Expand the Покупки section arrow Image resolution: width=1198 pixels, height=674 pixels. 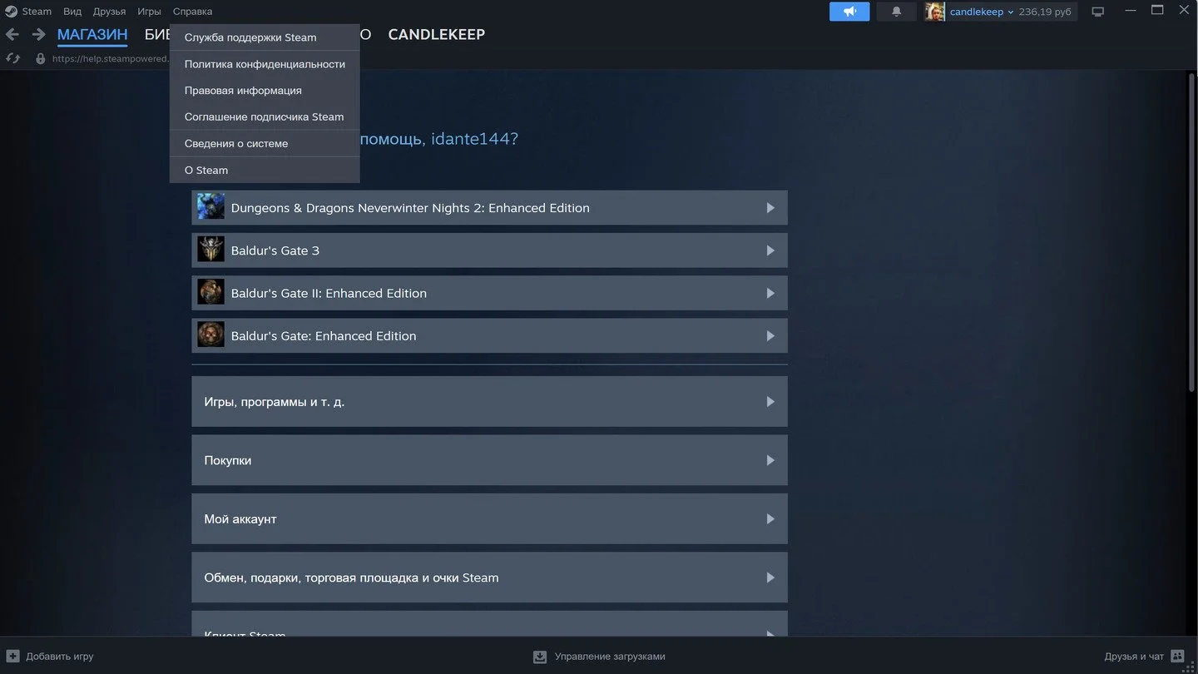pyautogui.click(x=770, y=460)
